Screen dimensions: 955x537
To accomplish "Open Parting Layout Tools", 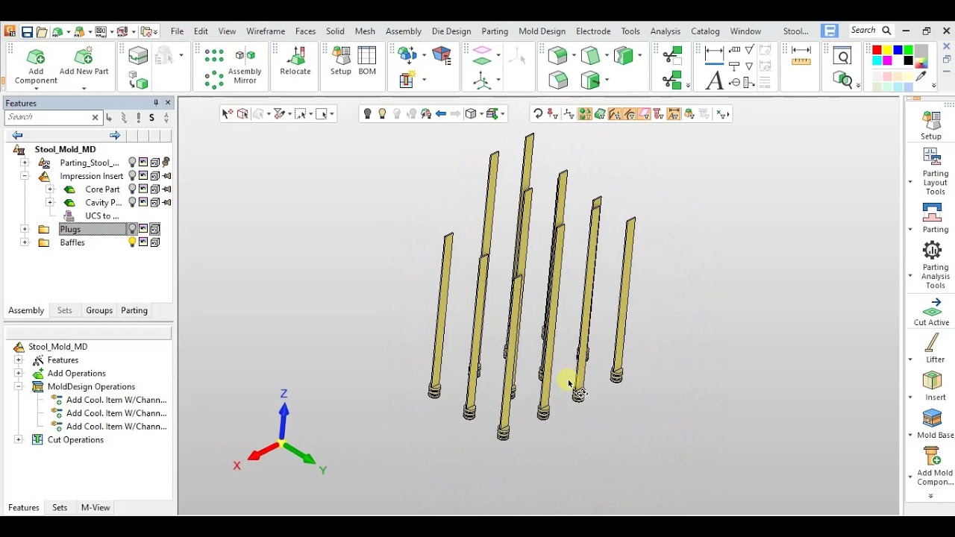I will (x=933, y=172).
